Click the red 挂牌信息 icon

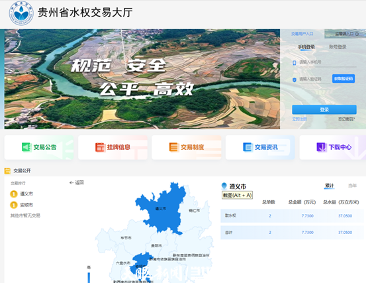(x=101, y=147)
